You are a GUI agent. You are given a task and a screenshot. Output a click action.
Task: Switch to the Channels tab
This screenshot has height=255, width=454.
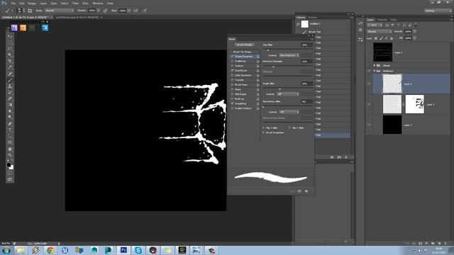click(x=382, y=20)
